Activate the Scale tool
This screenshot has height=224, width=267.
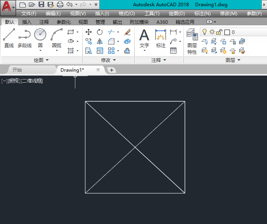[100, 51]
